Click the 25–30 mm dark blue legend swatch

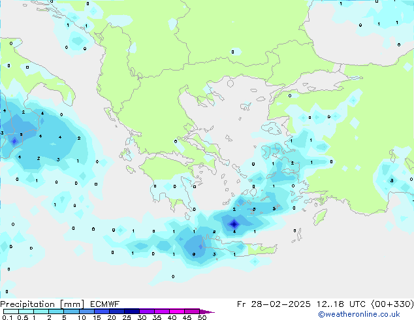pyautogui.click(x=131, y=312)
